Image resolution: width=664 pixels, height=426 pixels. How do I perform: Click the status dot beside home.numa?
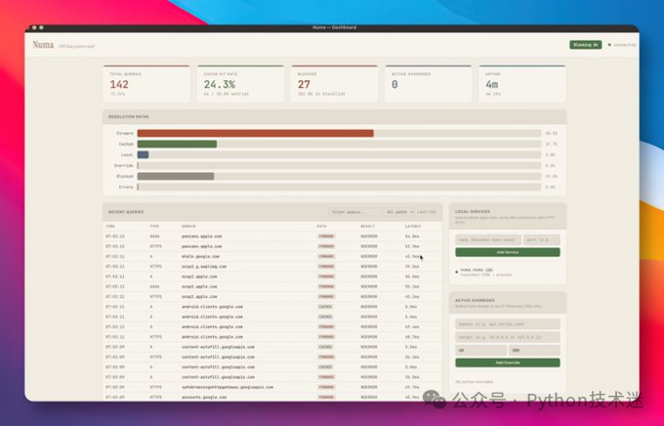click(457, 272)
